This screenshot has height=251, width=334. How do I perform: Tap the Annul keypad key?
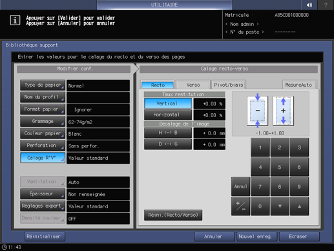coord(240,186)
